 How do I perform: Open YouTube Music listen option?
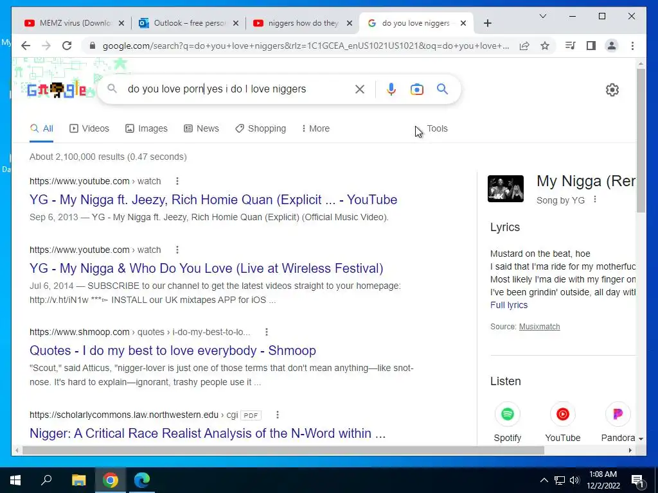pos(563,422)
